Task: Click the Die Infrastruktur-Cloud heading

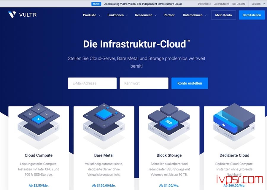Action: pyautogui.click(x=136, y=44)
